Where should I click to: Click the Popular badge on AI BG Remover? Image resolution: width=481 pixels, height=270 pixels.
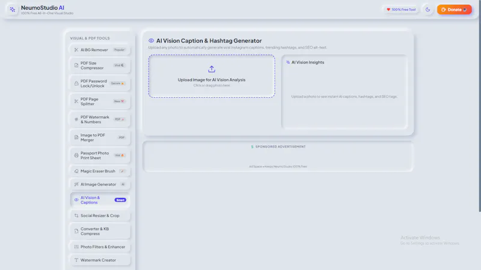tap(119, 50)
